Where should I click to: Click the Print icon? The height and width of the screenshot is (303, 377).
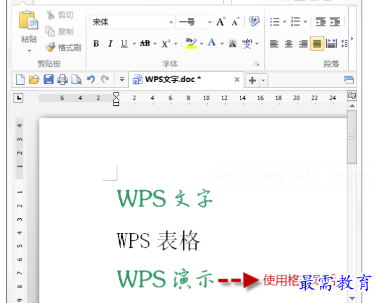62,80
